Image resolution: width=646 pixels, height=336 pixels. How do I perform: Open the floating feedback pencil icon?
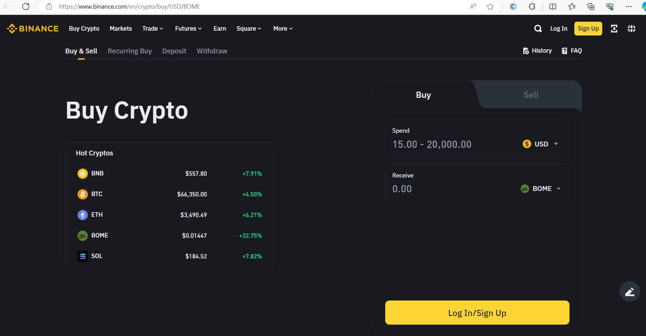(629, 292)
